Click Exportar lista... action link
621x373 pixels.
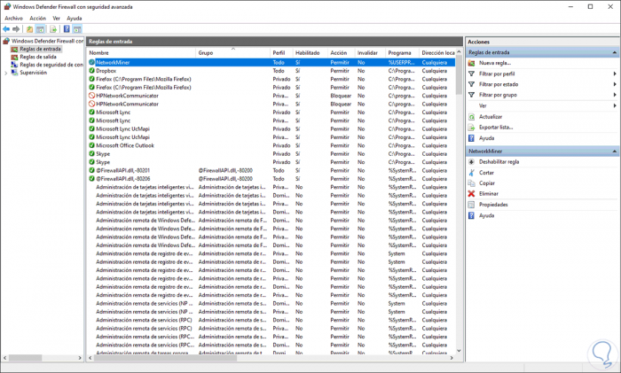pyautogui.click(x=496, y=128)
